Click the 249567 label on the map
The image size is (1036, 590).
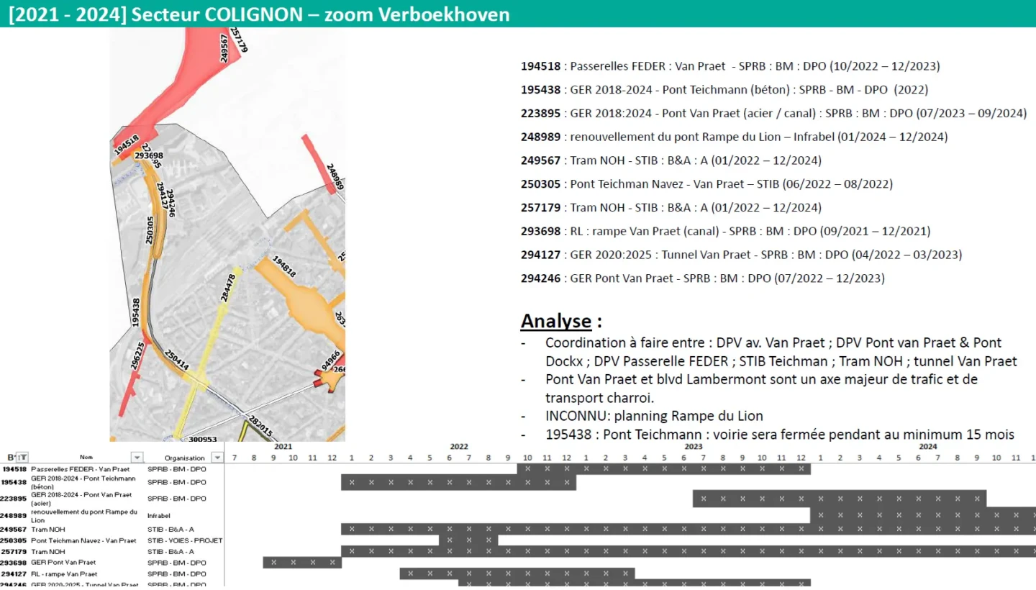click(224, 47)
